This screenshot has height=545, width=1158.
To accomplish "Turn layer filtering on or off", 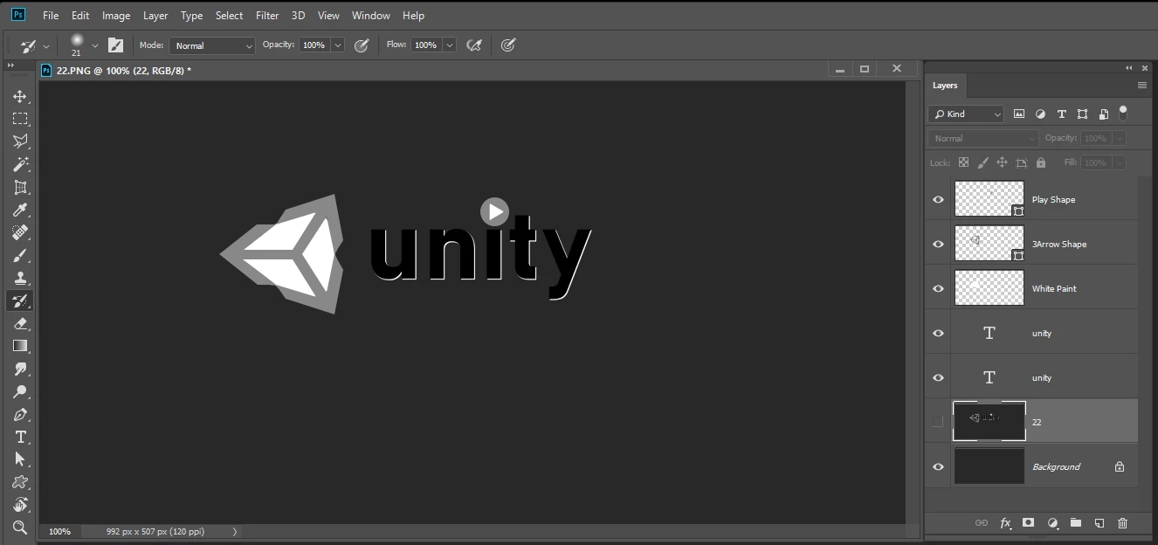I will click(1123, 113).
